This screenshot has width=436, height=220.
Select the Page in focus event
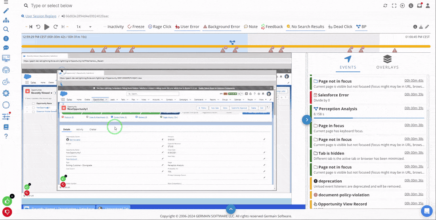pyautogui.click(x=368, y=128)
